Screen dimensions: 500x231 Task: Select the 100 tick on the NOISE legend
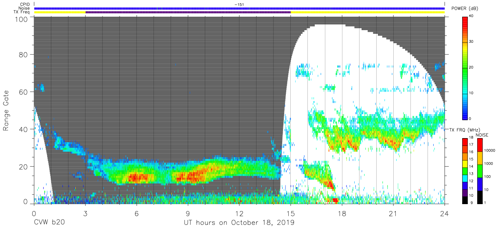pos(487,176)
